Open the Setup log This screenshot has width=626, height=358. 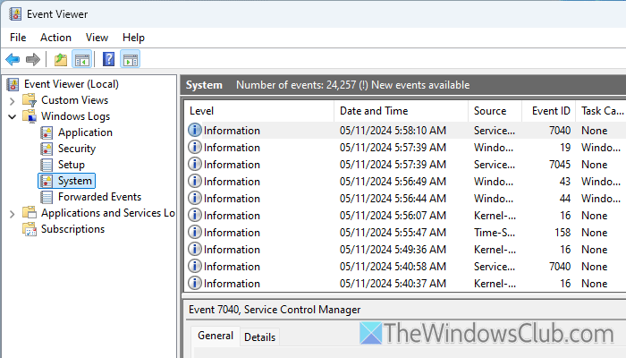click(x=72, y=165)
